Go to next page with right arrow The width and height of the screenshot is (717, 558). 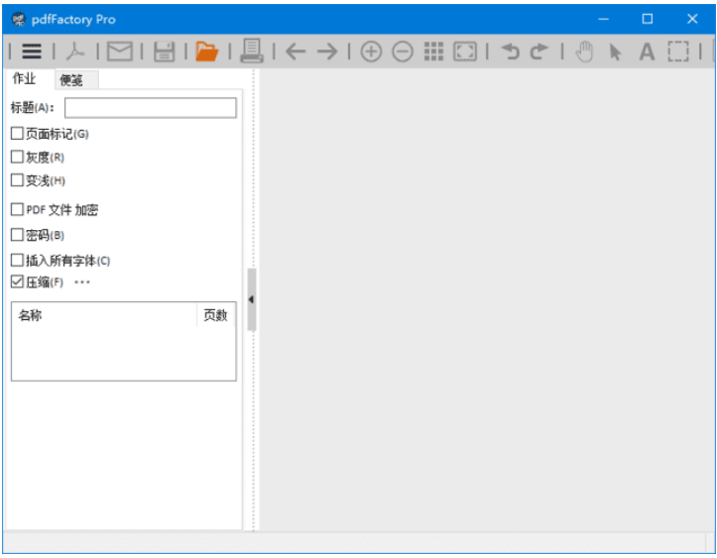327,52
